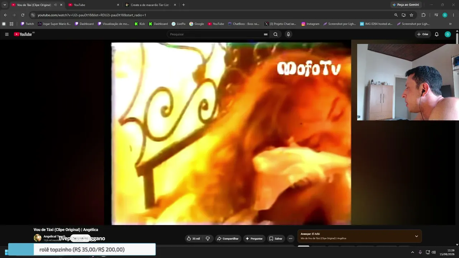459x258 pixels.
Task: Start voice search with the microphone icon
Action: point(288,34)
